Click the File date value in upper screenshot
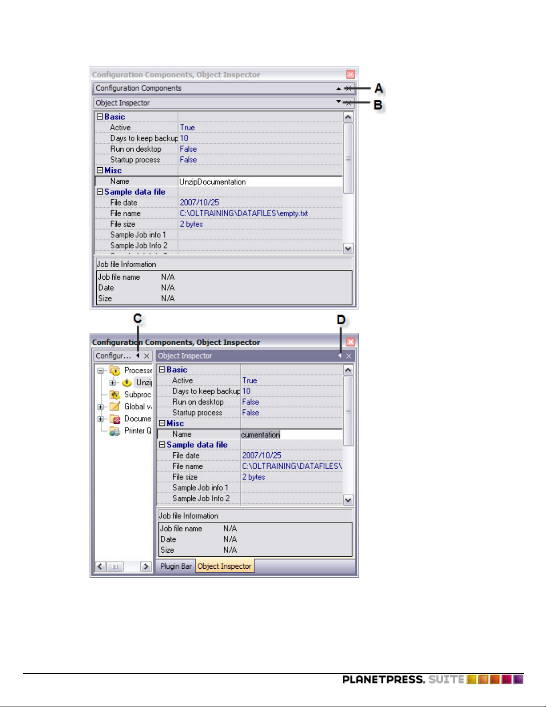The image size is (546, 707). click(199, 203)
